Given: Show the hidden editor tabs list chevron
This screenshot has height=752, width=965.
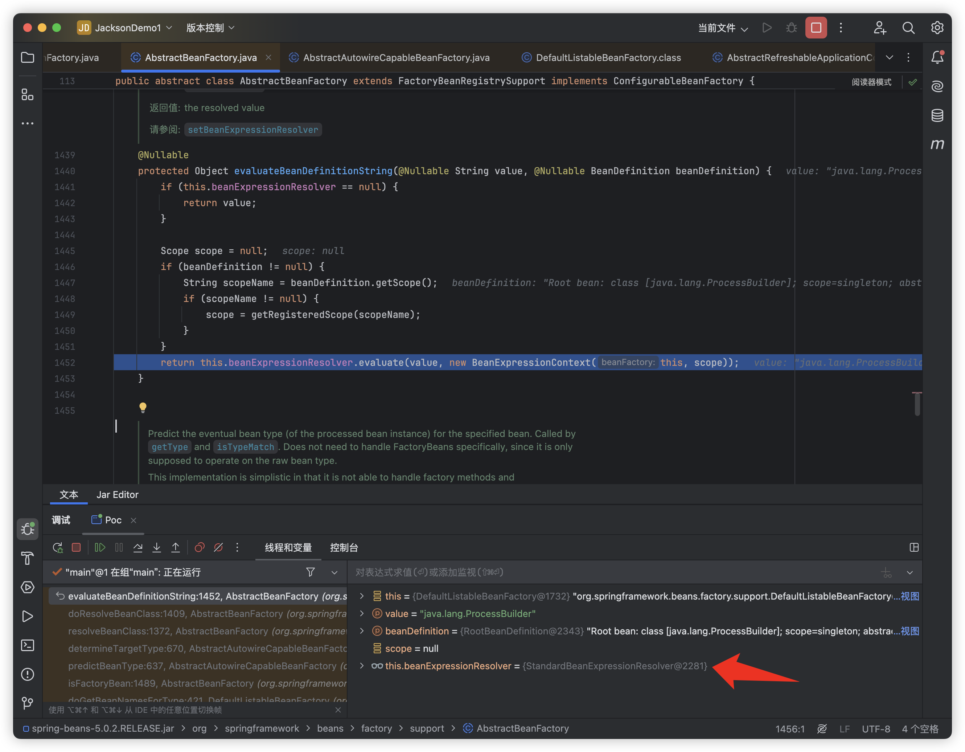Looking at the screenshot, I should click(x=890, y=57).
